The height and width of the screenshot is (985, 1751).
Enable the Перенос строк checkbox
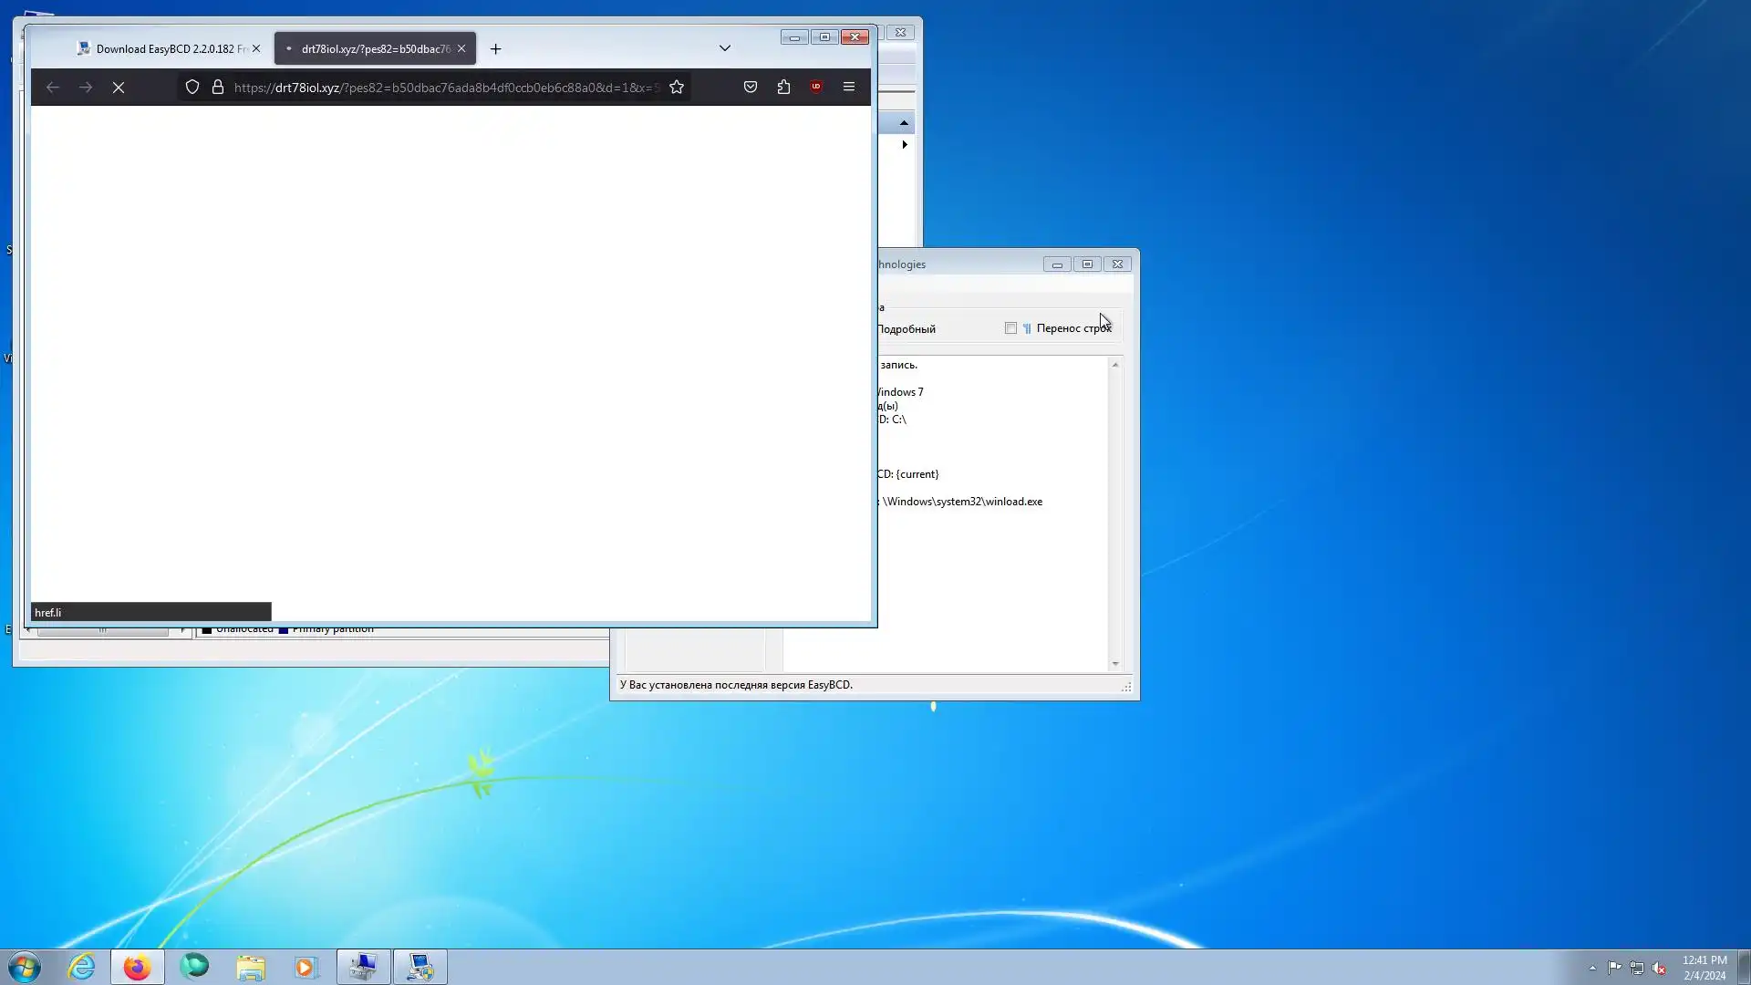coord(1010,328)
